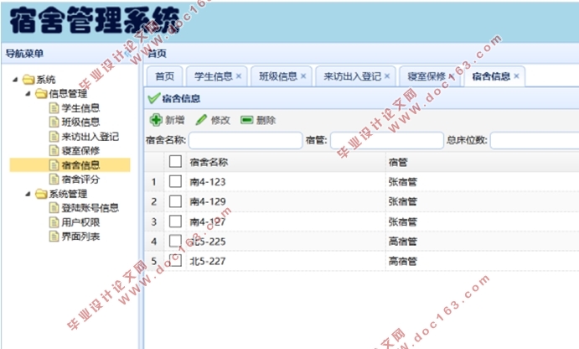Check the box for row 北5-227
The image size is (579, 349).
click(175, 261)
